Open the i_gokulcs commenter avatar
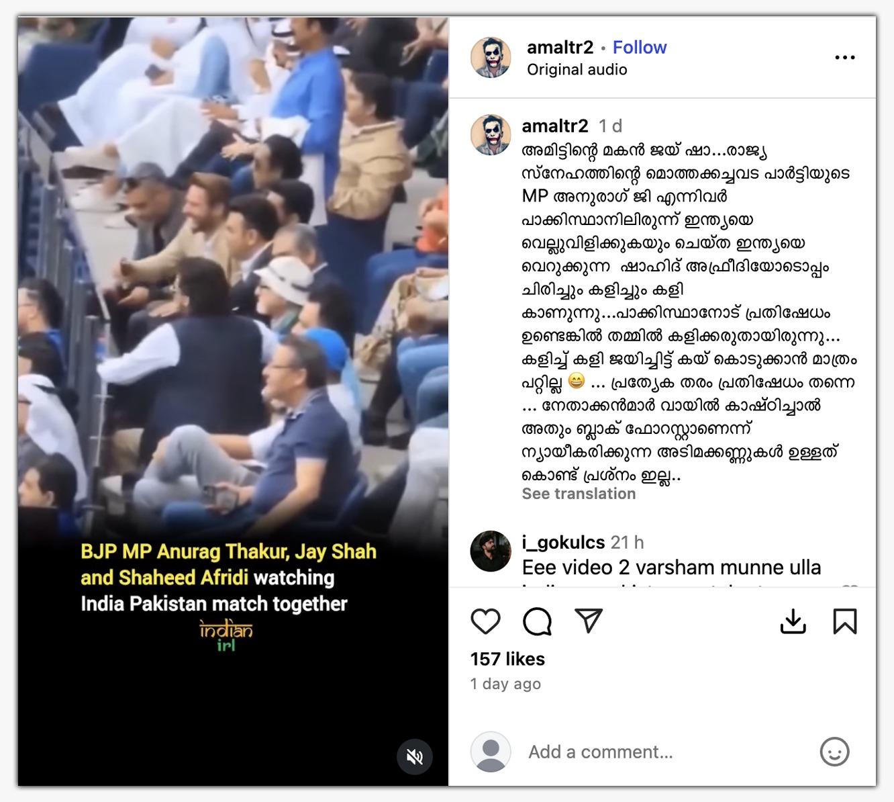894x802 pixels. pyautogui.click(x=491, y=551)
